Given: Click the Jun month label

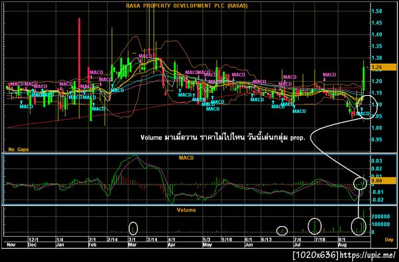Looking at the screenshot, I should (x=249, y=245).
